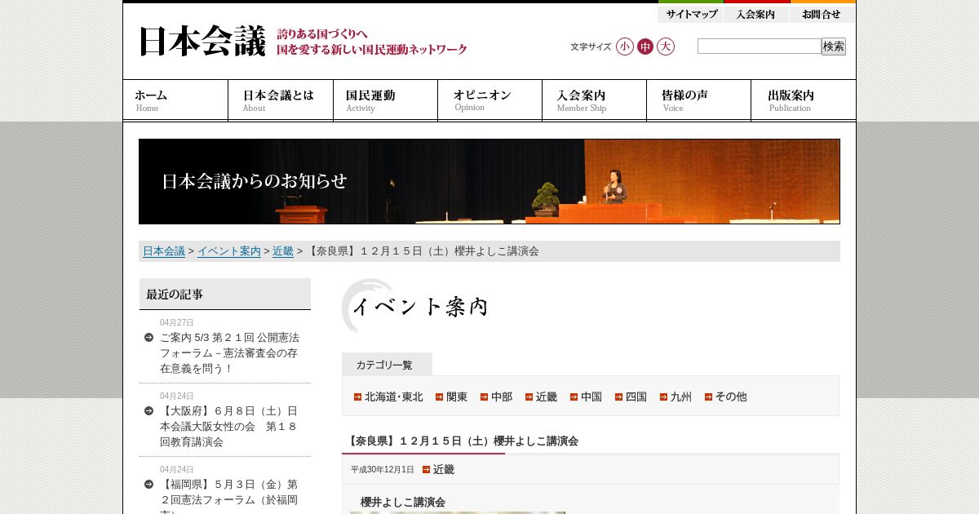Click arrow icon next to 四国

click(x=619, y=397)
